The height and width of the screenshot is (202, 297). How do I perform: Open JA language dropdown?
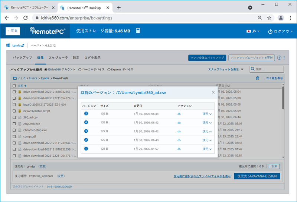[x=253, y=31]
